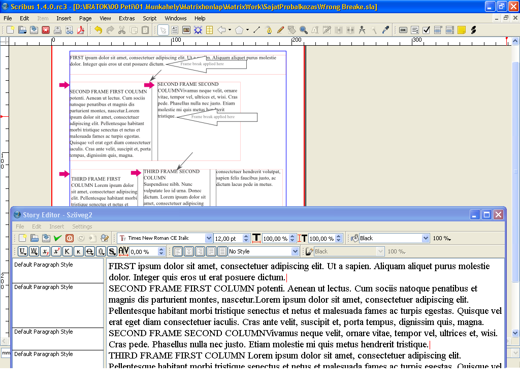This screenshot has height=390, width=520.
Task: Select the Insert Table tool
Action: (x=209, y=30)
